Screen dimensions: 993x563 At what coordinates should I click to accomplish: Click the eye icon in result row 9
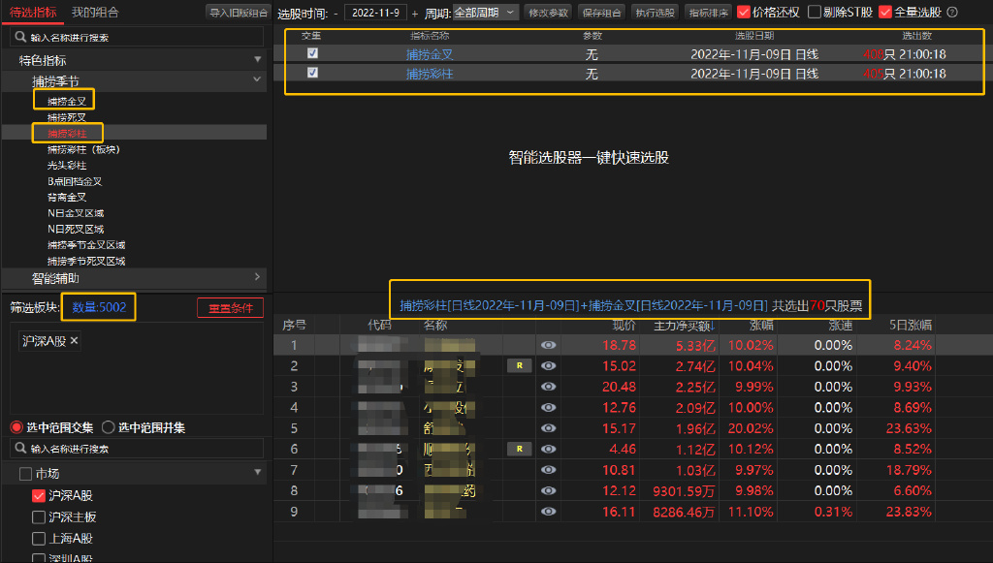click(549, 511)
